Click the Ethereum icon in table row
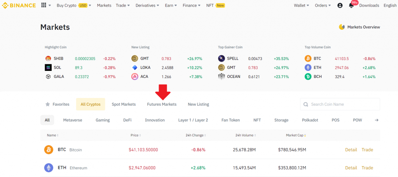This screenshot has width=398, height=177. [49, 168]
